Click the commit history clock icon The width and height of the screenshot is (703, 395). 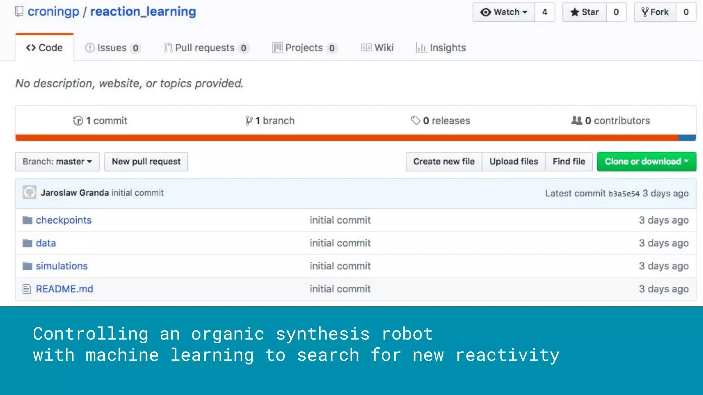(x=78, y=121)
